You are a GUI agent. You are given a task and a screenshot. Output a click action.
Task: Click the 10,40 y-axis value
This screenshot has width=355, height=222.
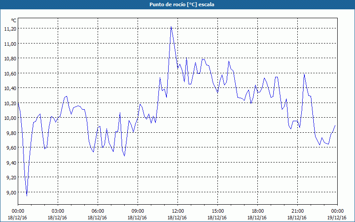point(10,88)
